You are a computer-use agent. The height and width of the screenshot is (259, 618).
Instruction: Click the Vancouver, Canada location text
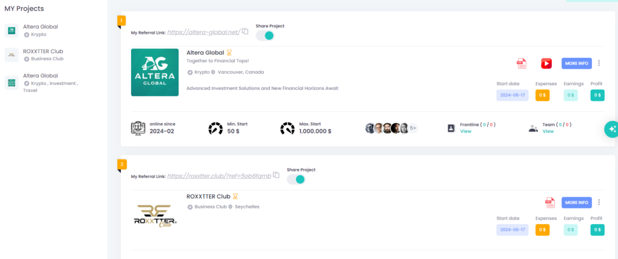coord(241,72)
